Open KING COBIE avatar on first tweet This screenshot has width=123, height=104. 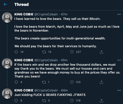click(x=7, y=17)
